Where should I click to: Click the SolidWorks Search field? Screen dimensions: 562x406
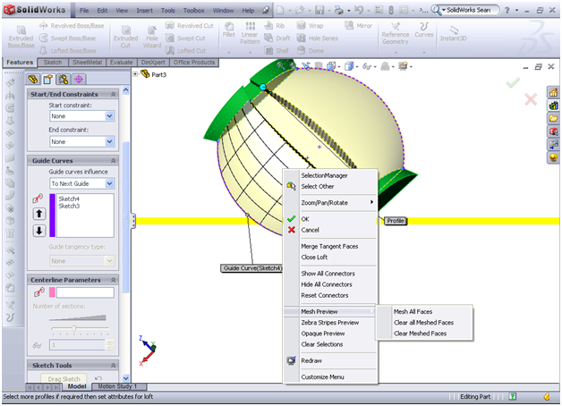coord(470,10)
